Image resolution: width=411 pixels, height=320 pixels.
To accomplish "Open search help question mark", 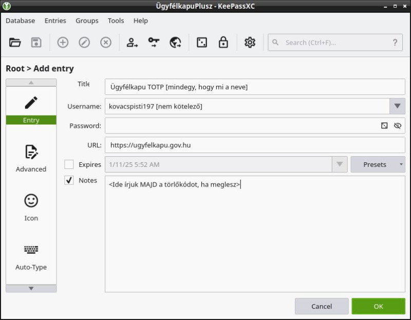I will 395,43.
